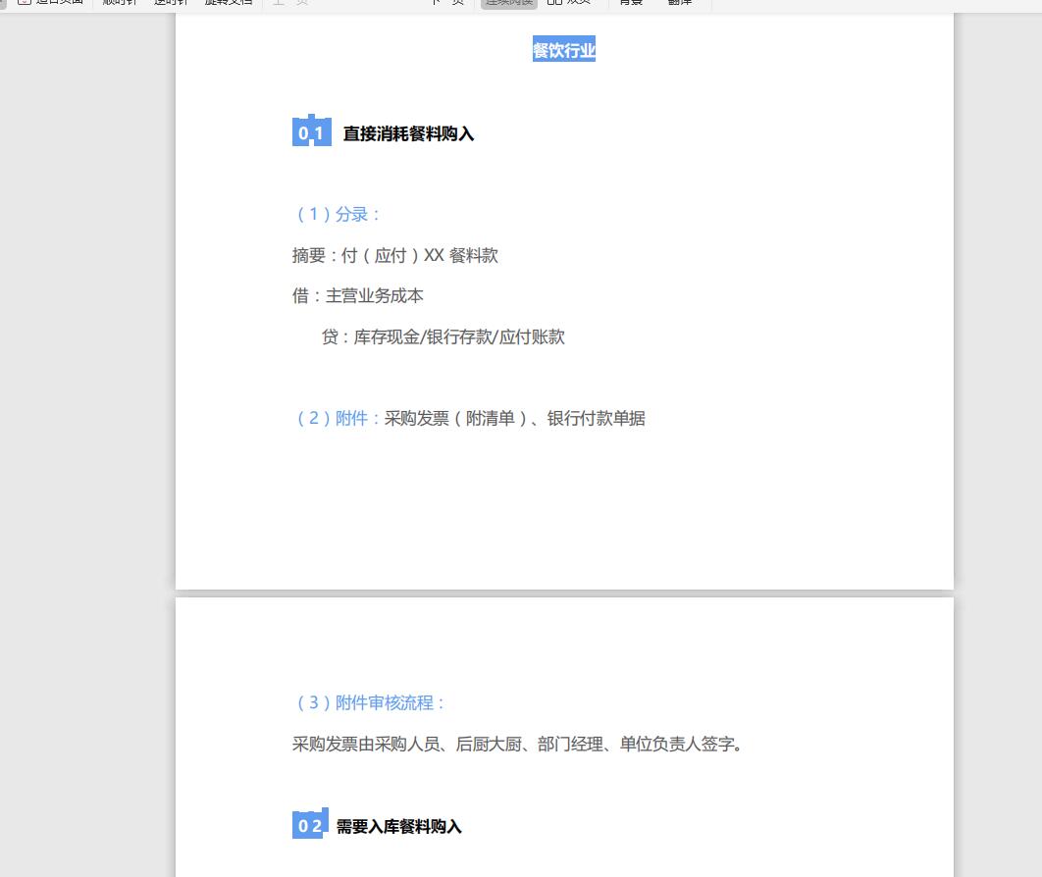The height and width of the screenshot is (877, 1042).
Task: Click the blue heading (1)分录
Action: [339, 213]
